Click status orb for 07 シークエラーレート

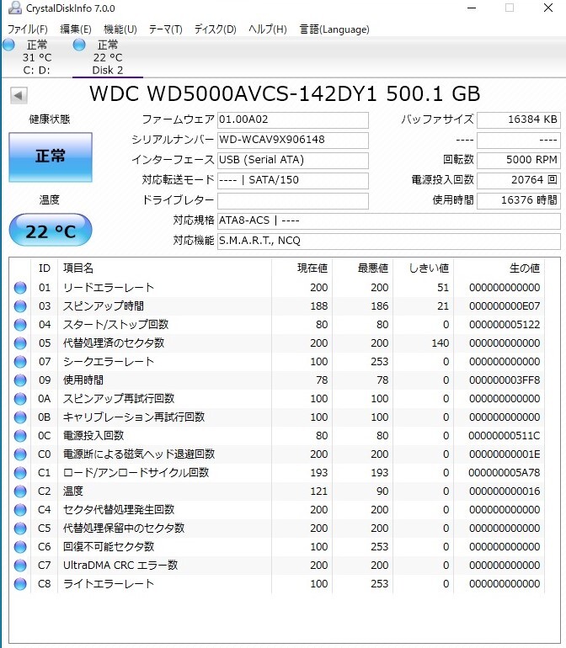pos(20,362)
